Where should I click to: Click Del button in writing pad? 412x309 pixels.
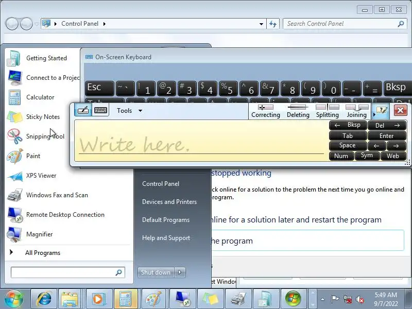click(387, 125)
